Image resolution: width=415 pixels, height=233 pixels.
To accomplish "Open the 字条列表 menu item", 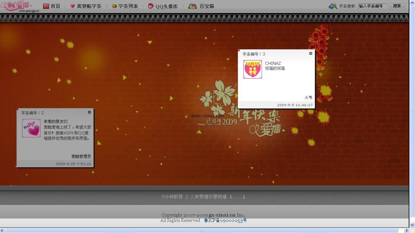I will [x=128, y=6].
